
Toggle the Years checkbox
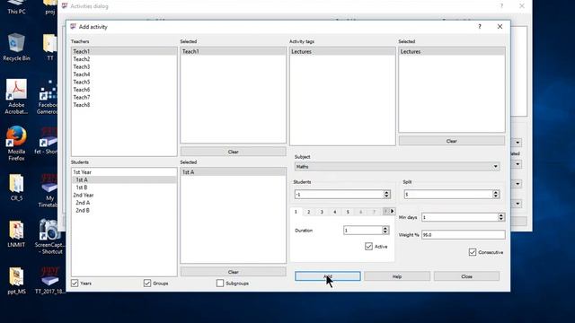75,284
